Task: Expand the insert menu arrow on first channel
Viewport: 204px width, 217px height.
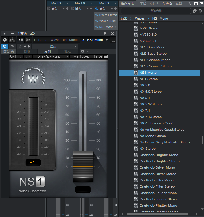Action: 64,9
